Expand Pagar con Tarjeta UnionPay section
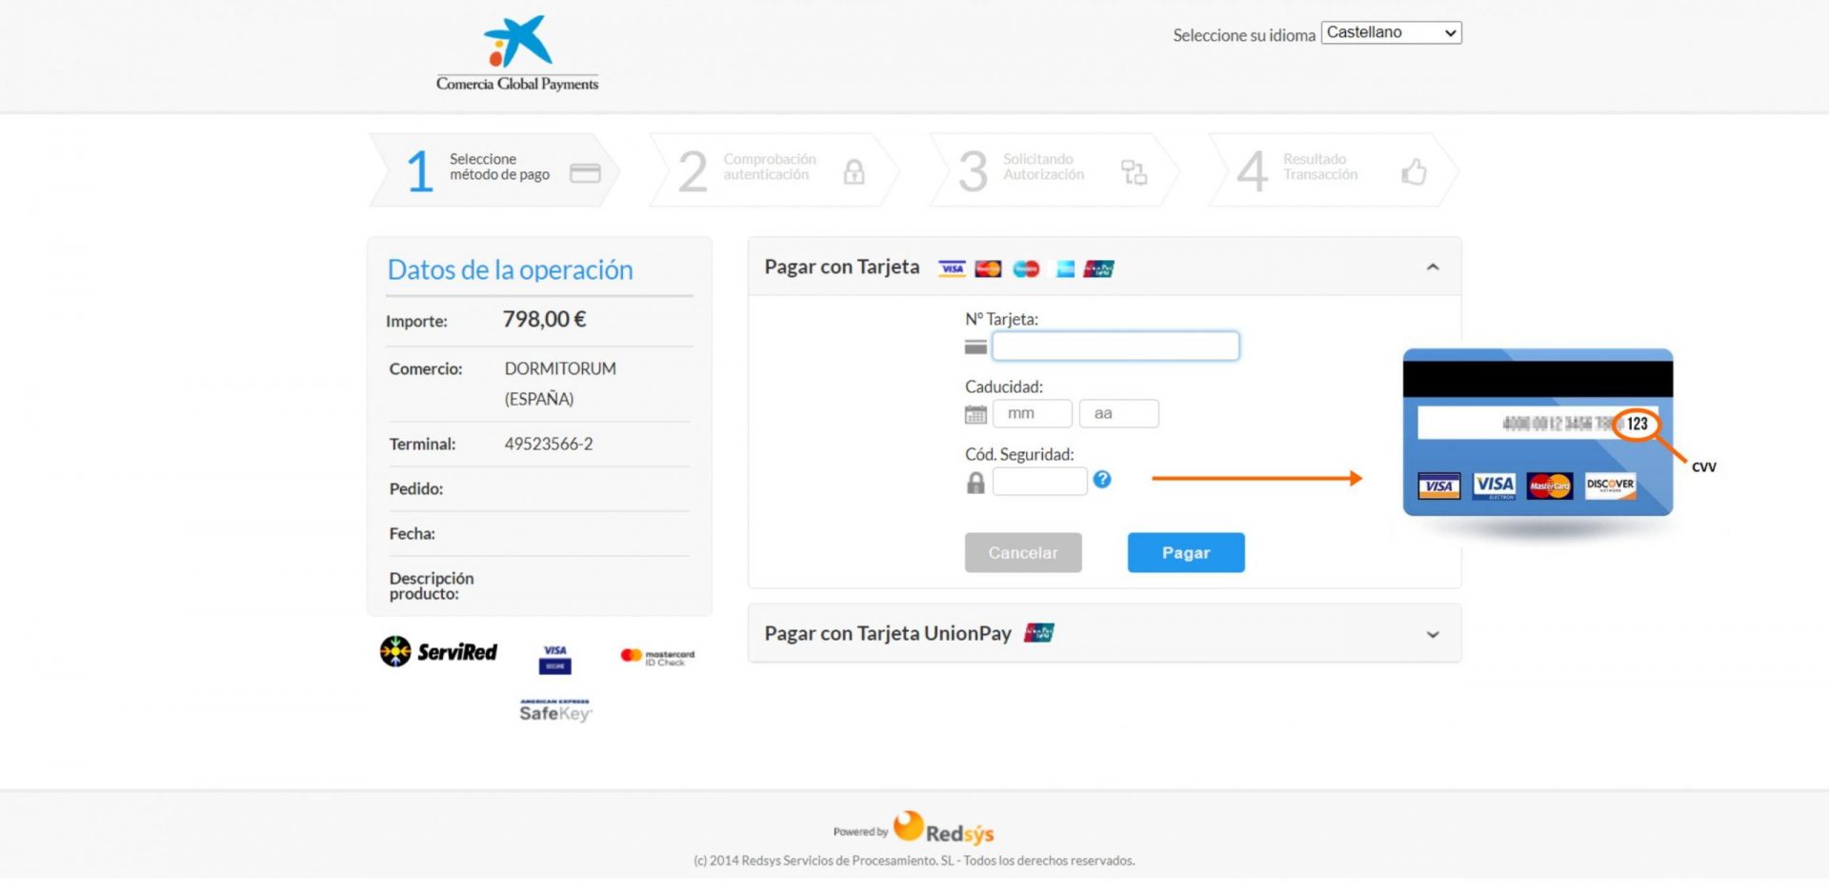Image resolution: width=1829 pixels, height=892 pixels. pyautogui.click(x=1433, y=634)
